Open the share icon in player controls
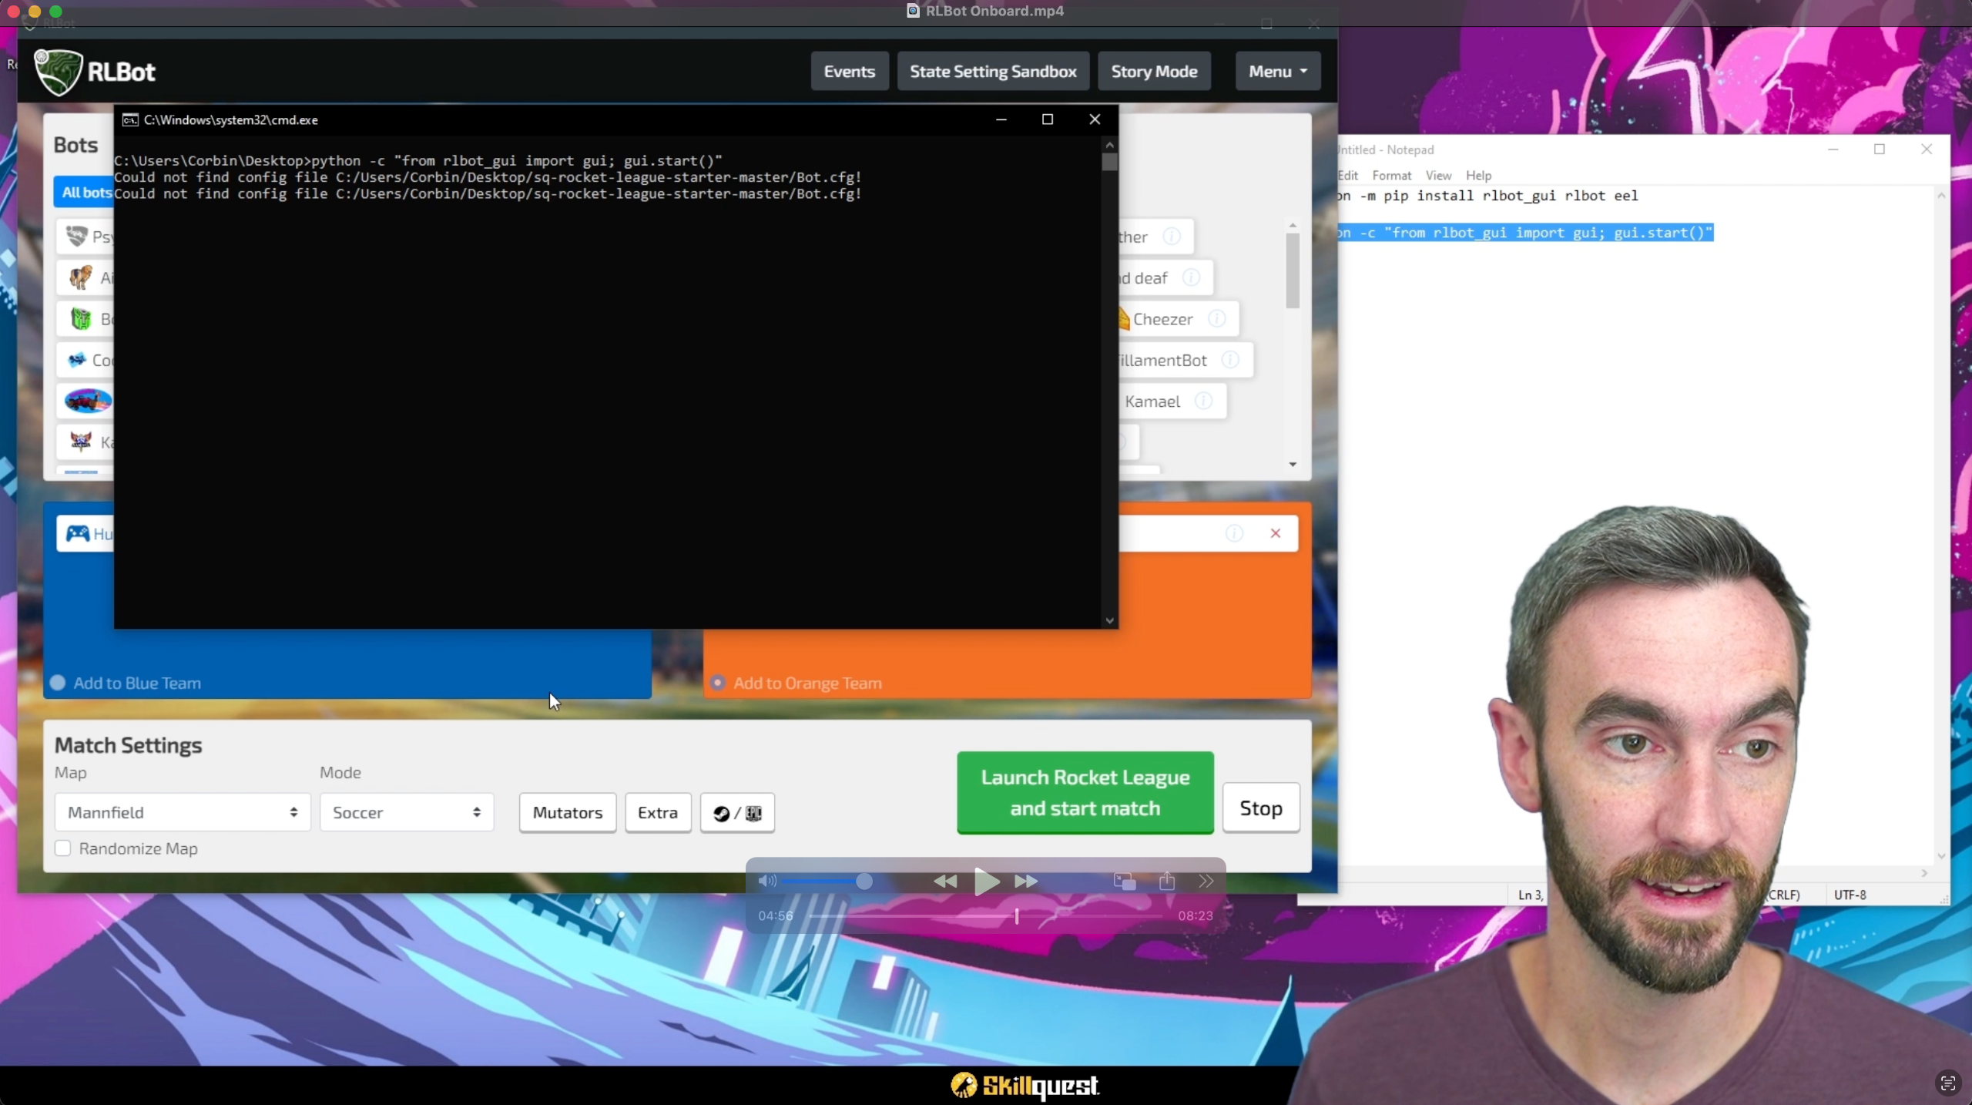 (x=1167, y=882)
